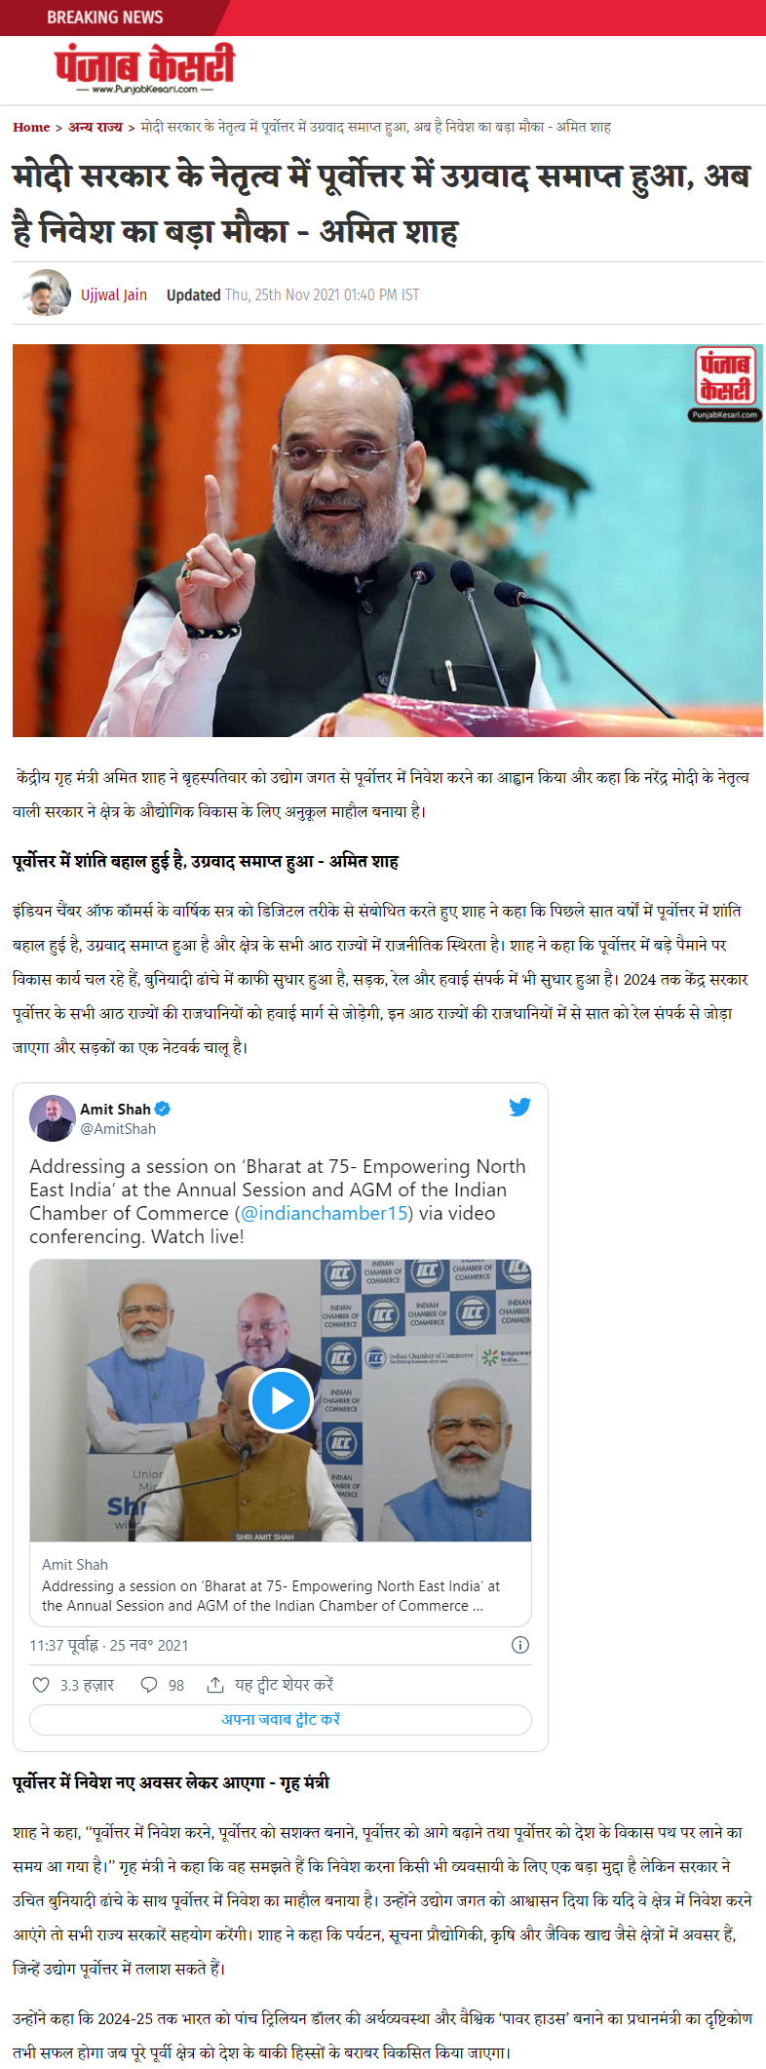The height and width of the screenshot is (2069, 766).
Task: Click the यह ट्वीट शेयर करें text
Action: pos(284,1684)
